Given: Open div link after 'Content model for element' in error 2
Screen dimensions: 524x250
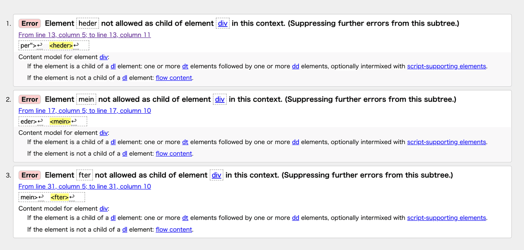Looking at the screenshot, I should point(103,132).
